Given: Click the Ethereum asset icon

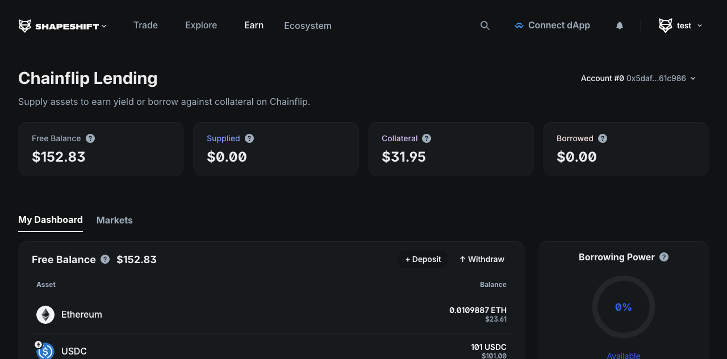Looking at the screenshot, I should [45, 315].
